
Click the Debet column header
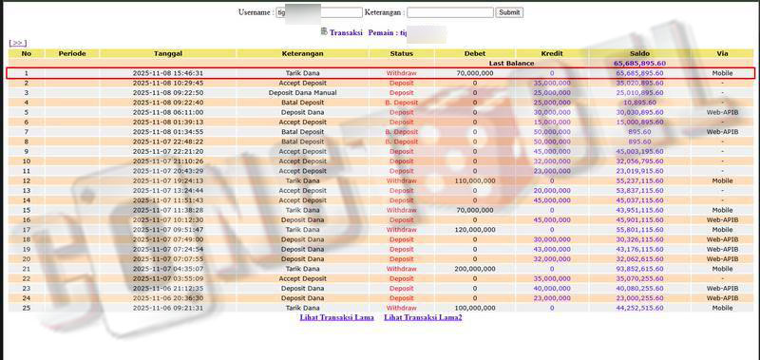click(474, 54)
